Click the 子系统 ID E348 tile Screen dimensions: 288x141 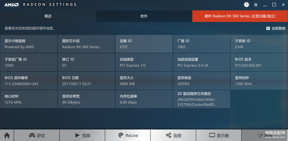point(259,44)
